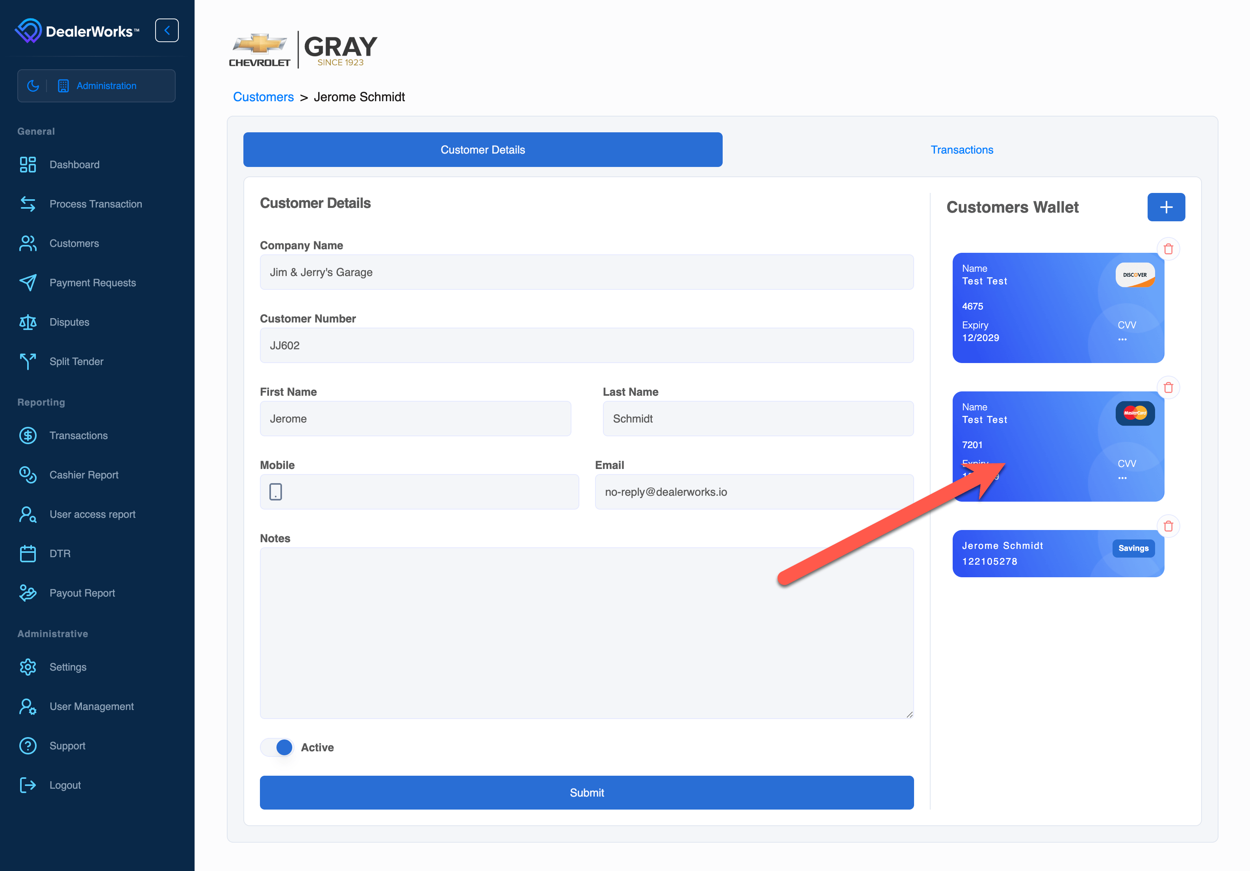The height and width of the screenshot is (871, 1250).
Task: Open Cashier Report in sidebar
Action: pyautogui.click(x=84, y=475)
